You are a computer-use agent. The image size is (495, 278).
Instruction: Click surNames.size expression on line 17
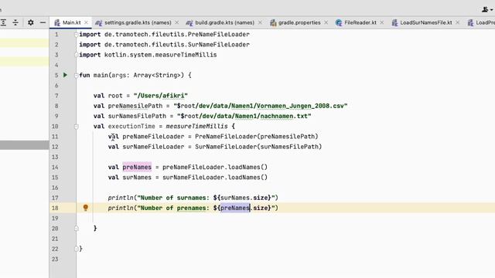(x=244, y=198)
